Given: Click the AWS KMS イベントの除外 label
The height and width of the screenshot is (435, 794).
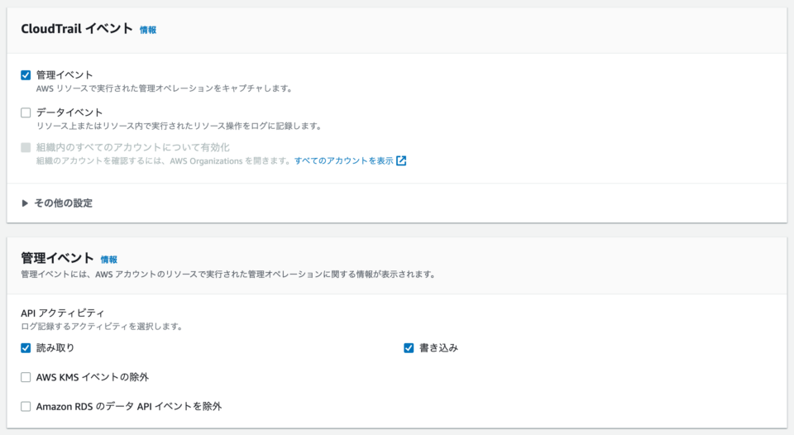Looking at the screenshot, I should click(92, 377).
